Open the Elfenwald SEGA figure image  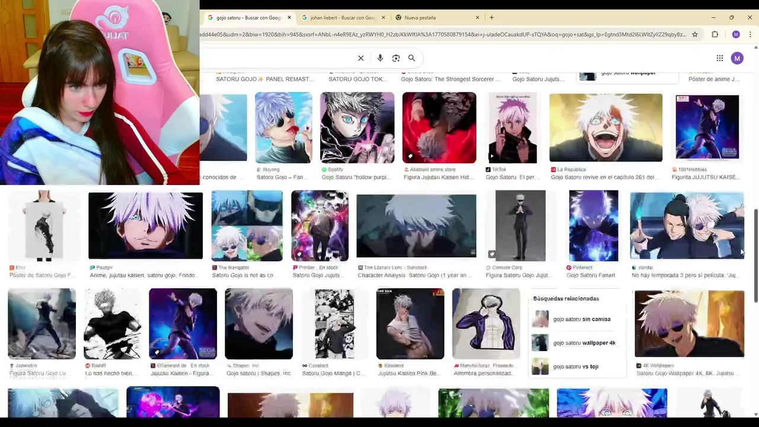pyautogui.click(x=183, y=324)
